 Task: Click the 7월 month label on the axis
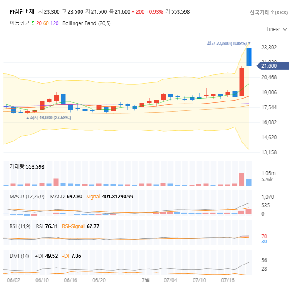[145, 280]
